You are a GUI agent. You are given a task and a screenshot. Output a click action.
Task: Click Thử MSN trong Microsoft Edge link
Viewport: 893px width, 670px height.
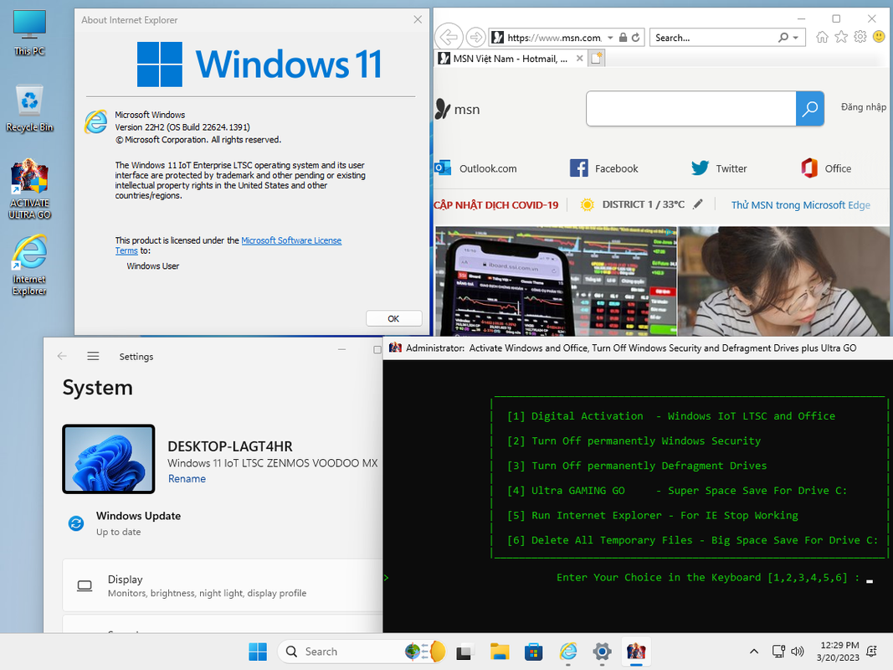(x=800, y=205)
